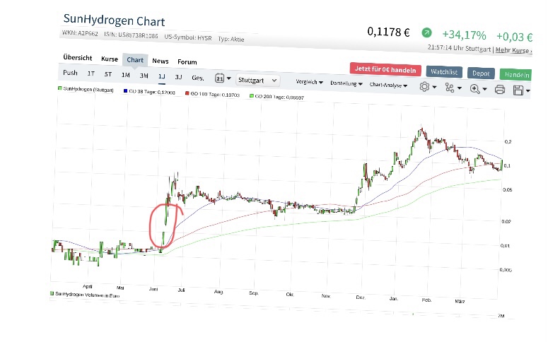This screenshot has width=548, height=342.
Task: Toggle the red GD 100 Tage legend
Action: [213, 94]
